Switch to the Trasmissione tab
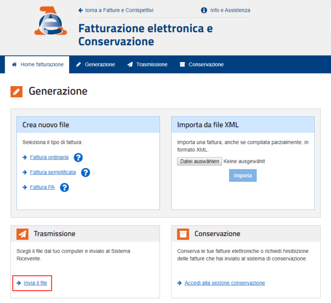This screenshot has height=303, width=331. [147, 65]
